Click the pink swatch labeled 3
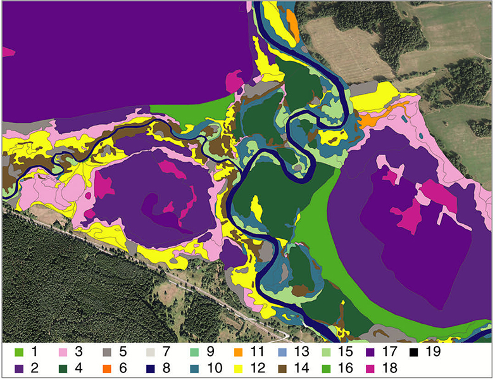The width and height of the screenshot is (495, 380). [x=63, y=351]
